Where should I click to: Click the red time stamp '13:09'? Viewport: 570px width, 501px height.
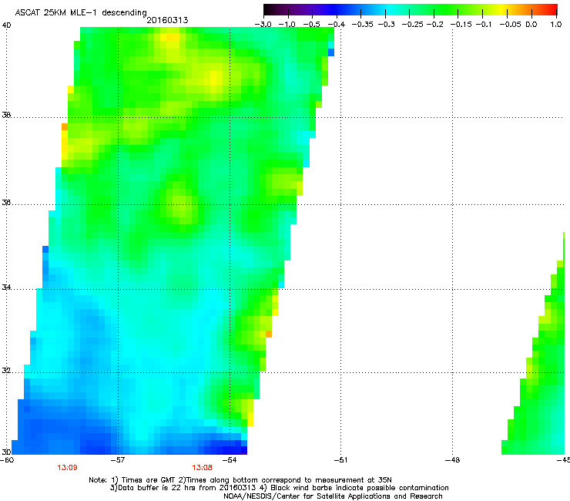tap(67, 468)
